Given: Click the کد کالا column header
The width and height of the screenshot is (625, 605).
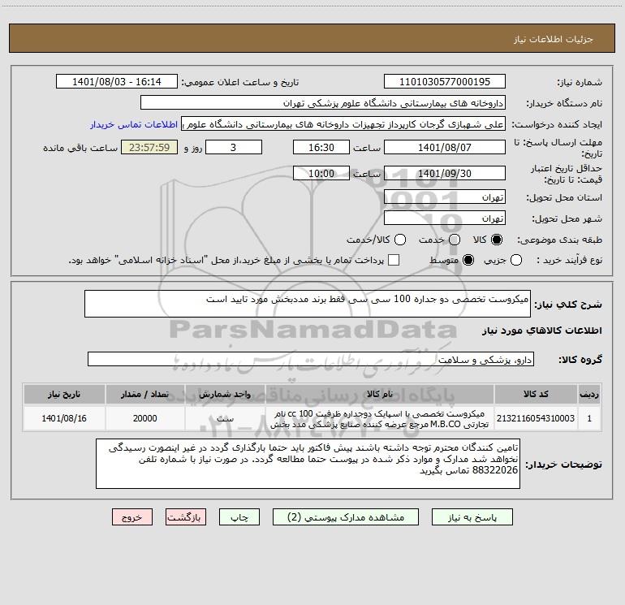Looking at the screenshot, I should [536, 394].
